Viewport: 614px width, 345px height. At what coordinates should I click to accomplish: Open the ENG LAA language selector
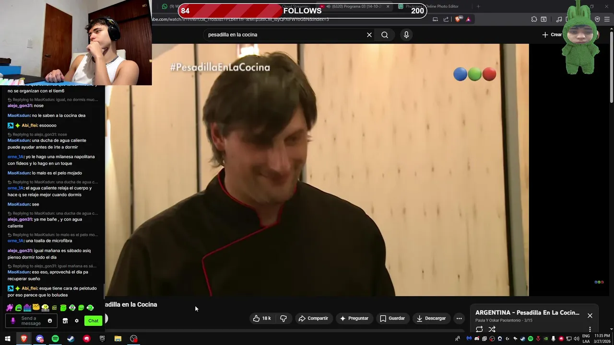(586, 339)
